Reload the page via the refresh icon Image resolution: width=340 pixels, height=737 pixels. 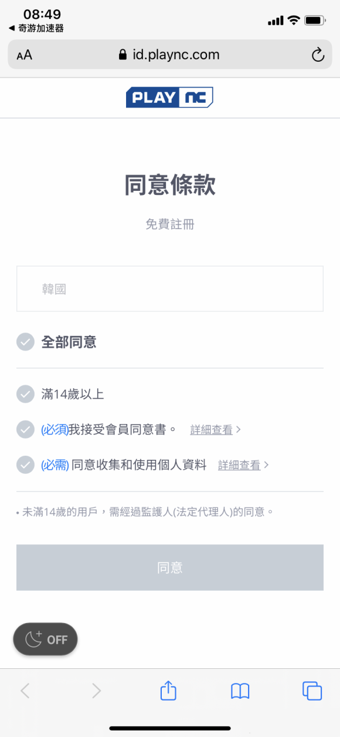coord(317,55)
